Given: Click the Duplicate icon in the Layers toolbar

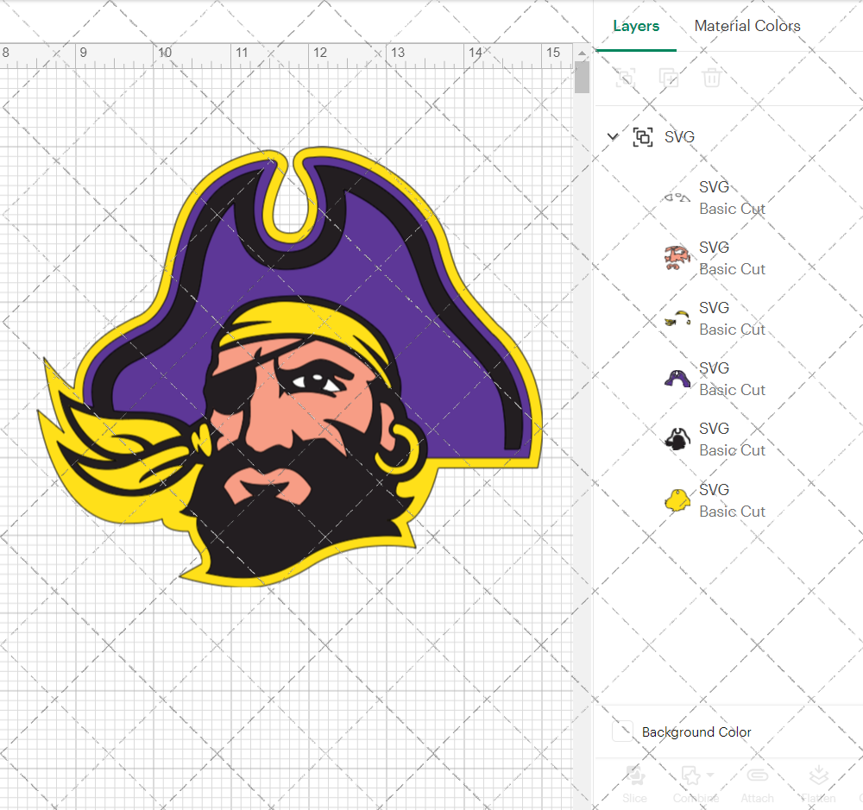Looking at the screenshot, I should 669,78.
